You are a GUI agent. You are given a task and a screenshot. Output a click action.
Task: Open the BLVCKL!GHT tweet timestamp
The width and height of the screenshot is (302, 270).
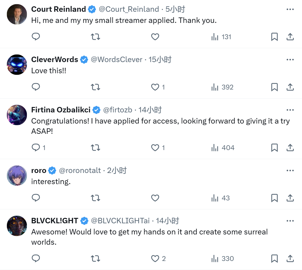(167, 221)
